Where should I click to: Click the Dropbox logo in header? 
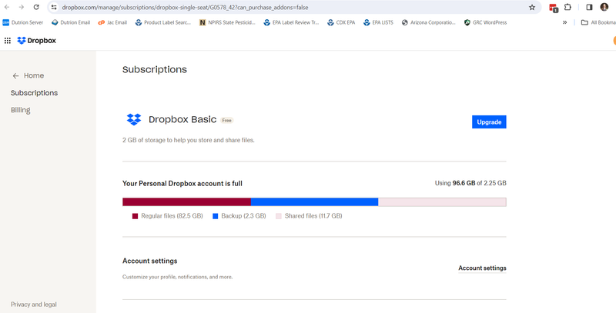point(36,41)
